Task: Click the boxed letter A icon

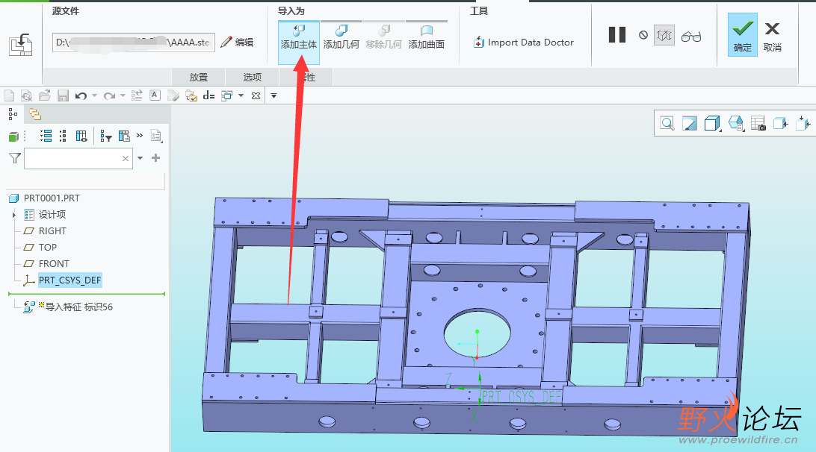Action: 155,95
